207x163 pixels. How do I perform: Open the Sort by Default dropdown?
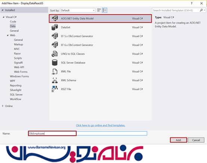[x=77, y=10]
